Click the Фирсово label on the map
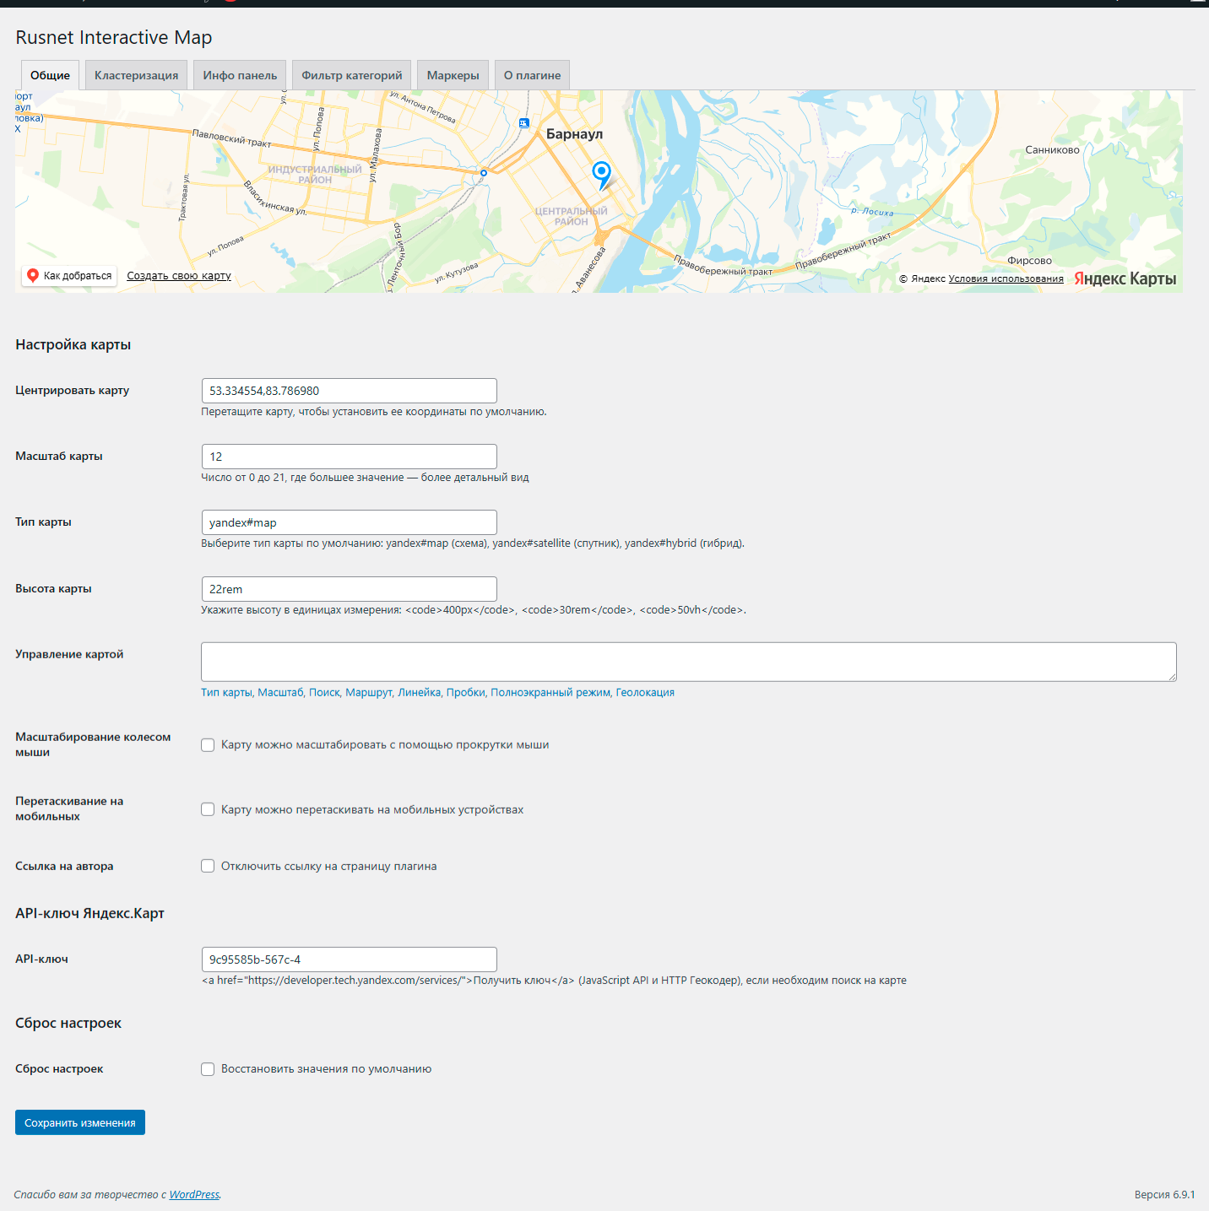 point(1029,261)
